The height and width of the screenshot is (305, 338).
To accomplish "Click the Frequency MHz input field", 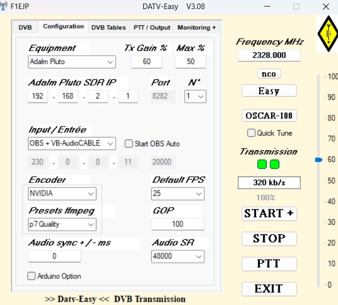I will [x=269, y=56].
